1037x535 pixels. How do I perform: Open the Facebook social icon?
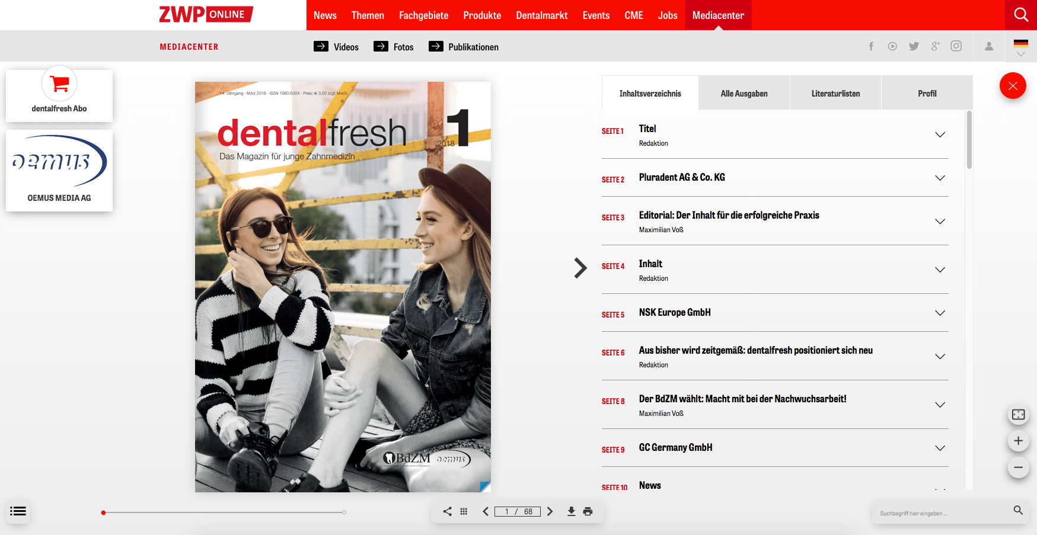click(871, 46)
